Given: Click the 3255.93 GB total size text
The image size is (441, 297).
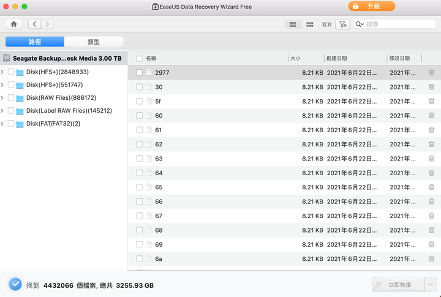Looking at the screenshot, I should coord(135,285).
